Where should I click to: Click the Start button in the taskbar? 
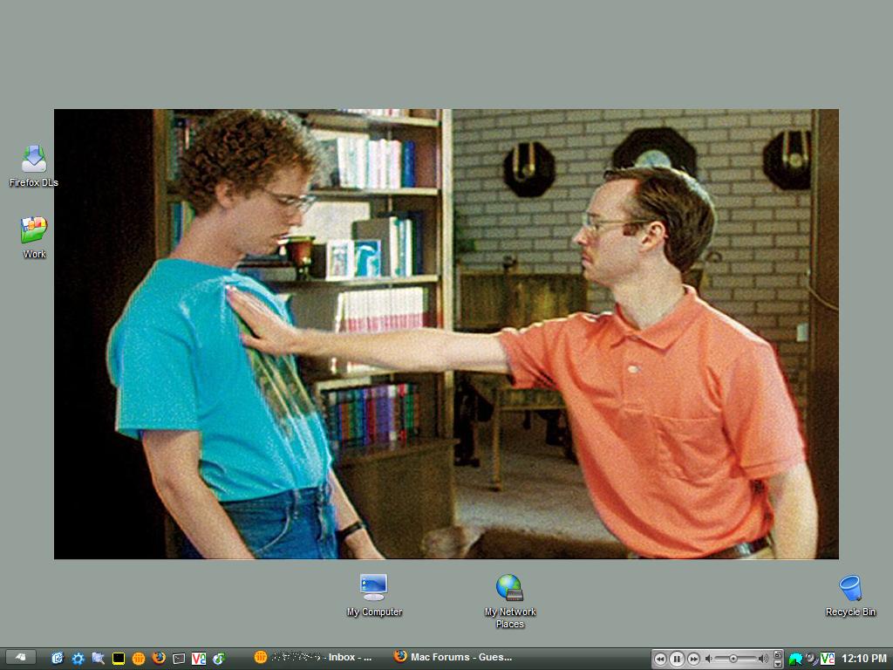(21, 658)
